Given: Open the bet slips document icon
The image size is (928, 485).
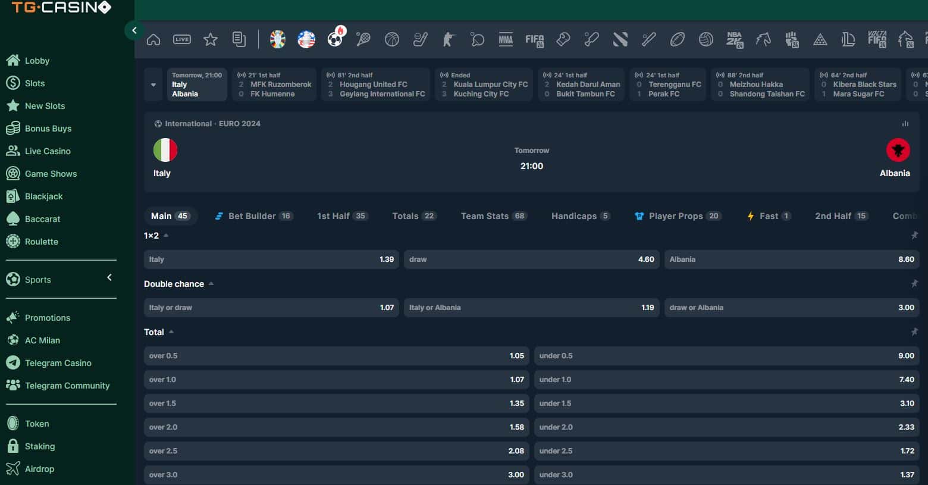Looking at the screenshot, I should [239, 40].
